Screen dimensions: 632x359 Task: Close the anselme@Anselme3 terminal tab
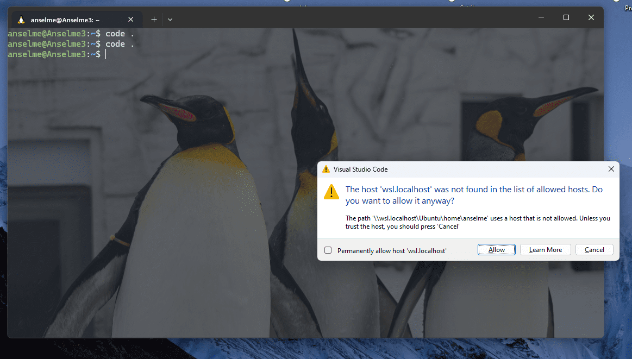pos(130,20)
